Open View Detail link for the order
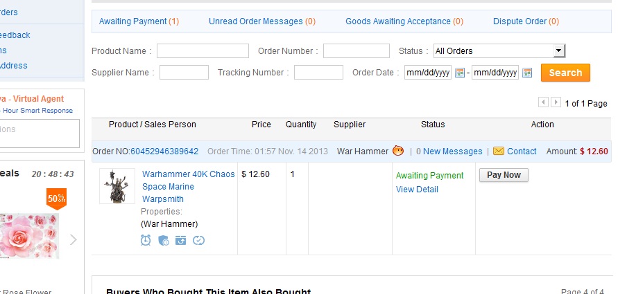 (x=417, y=190)
